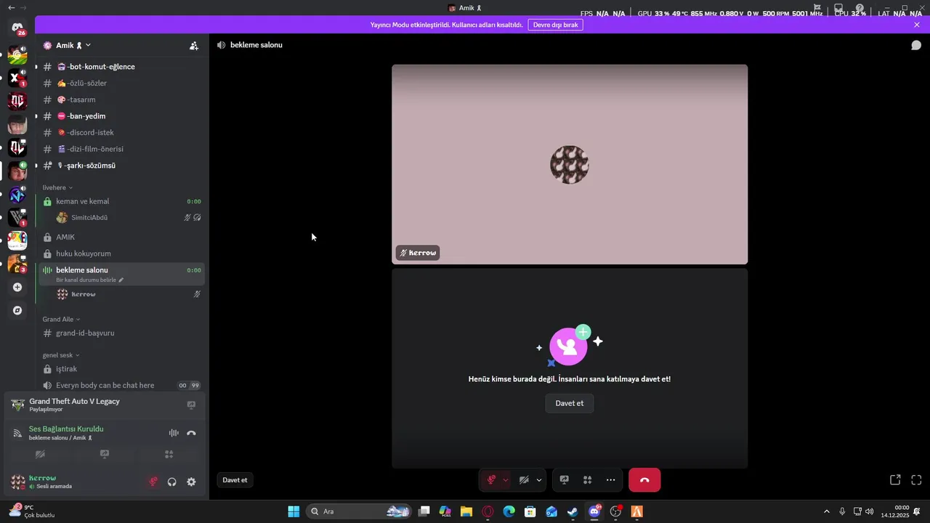Join huku kokuyorum voice channel
Image resolution: width=930 pixels, height=523 pixels.
pyautogui.click(x=121, y=254)
